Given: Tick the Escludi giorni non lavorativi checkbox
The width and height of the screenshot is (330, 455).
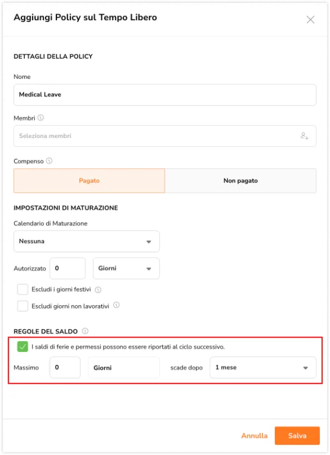Looking at the screenshot, I should (23, 306).
